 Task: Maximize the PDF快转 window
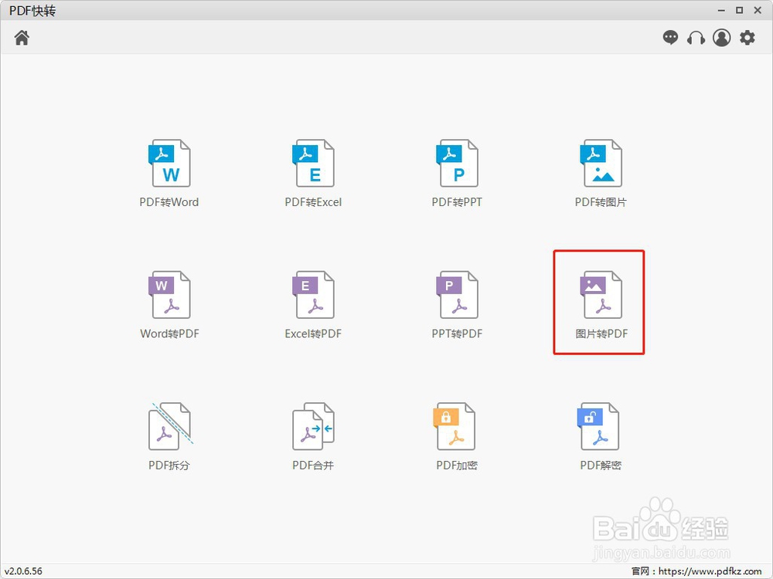click(740, 10)
